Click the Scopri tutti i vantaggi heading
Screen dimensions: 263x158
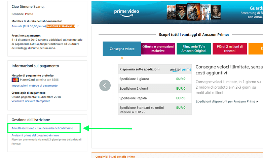pos(194,35)
